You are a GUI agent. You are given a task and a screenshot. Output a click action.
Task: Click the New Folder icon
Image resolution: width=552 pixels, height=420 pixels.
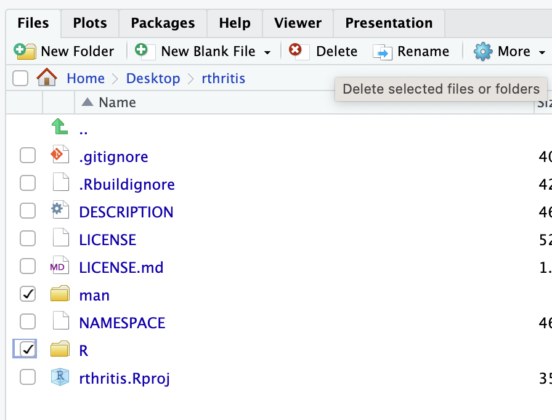(x=25, y=51)
